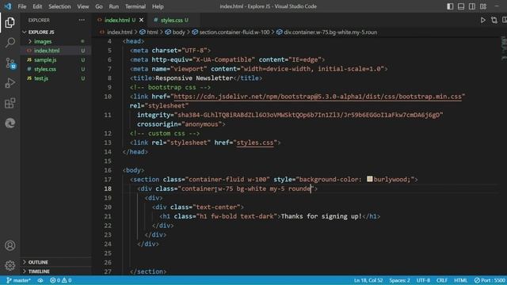This screenshot has height=285, width=507.
Task: Click the open changes icon in editor toolbar
Action: tap(494, 20)
